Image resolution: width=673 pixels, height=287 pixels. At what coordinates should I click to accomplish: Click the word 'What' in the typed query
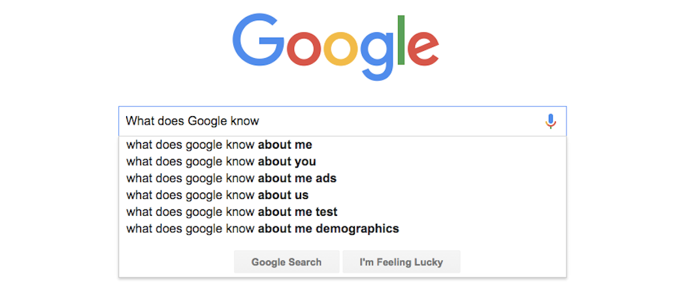click(139, 121)
